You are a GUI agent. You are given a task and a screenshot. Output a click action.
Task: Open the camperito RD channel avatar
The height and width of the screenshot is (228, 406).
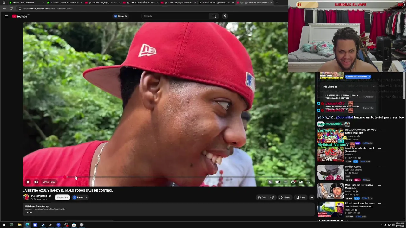click(x=26, y=197)
